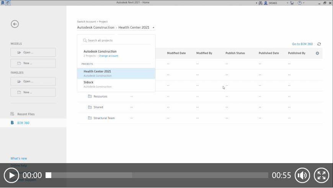The width and height of the screenshot is (333, 188).
Task: Click the video progress bar handle
Action: pyautogui.click(x=49, y=175)
